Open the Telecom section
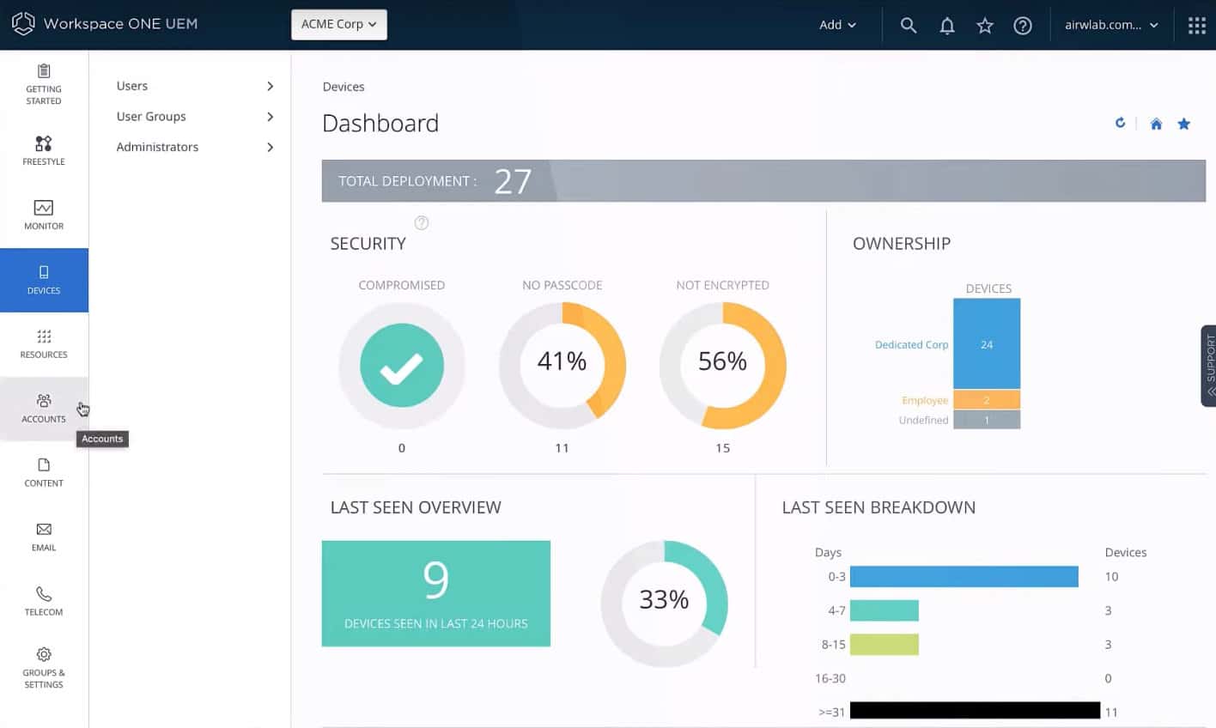 click(x=44, y=601)
